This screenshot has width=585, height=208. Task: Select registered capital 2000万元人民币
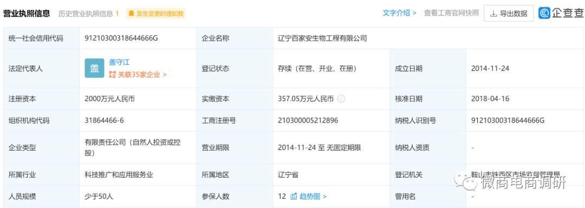[109, 99]
